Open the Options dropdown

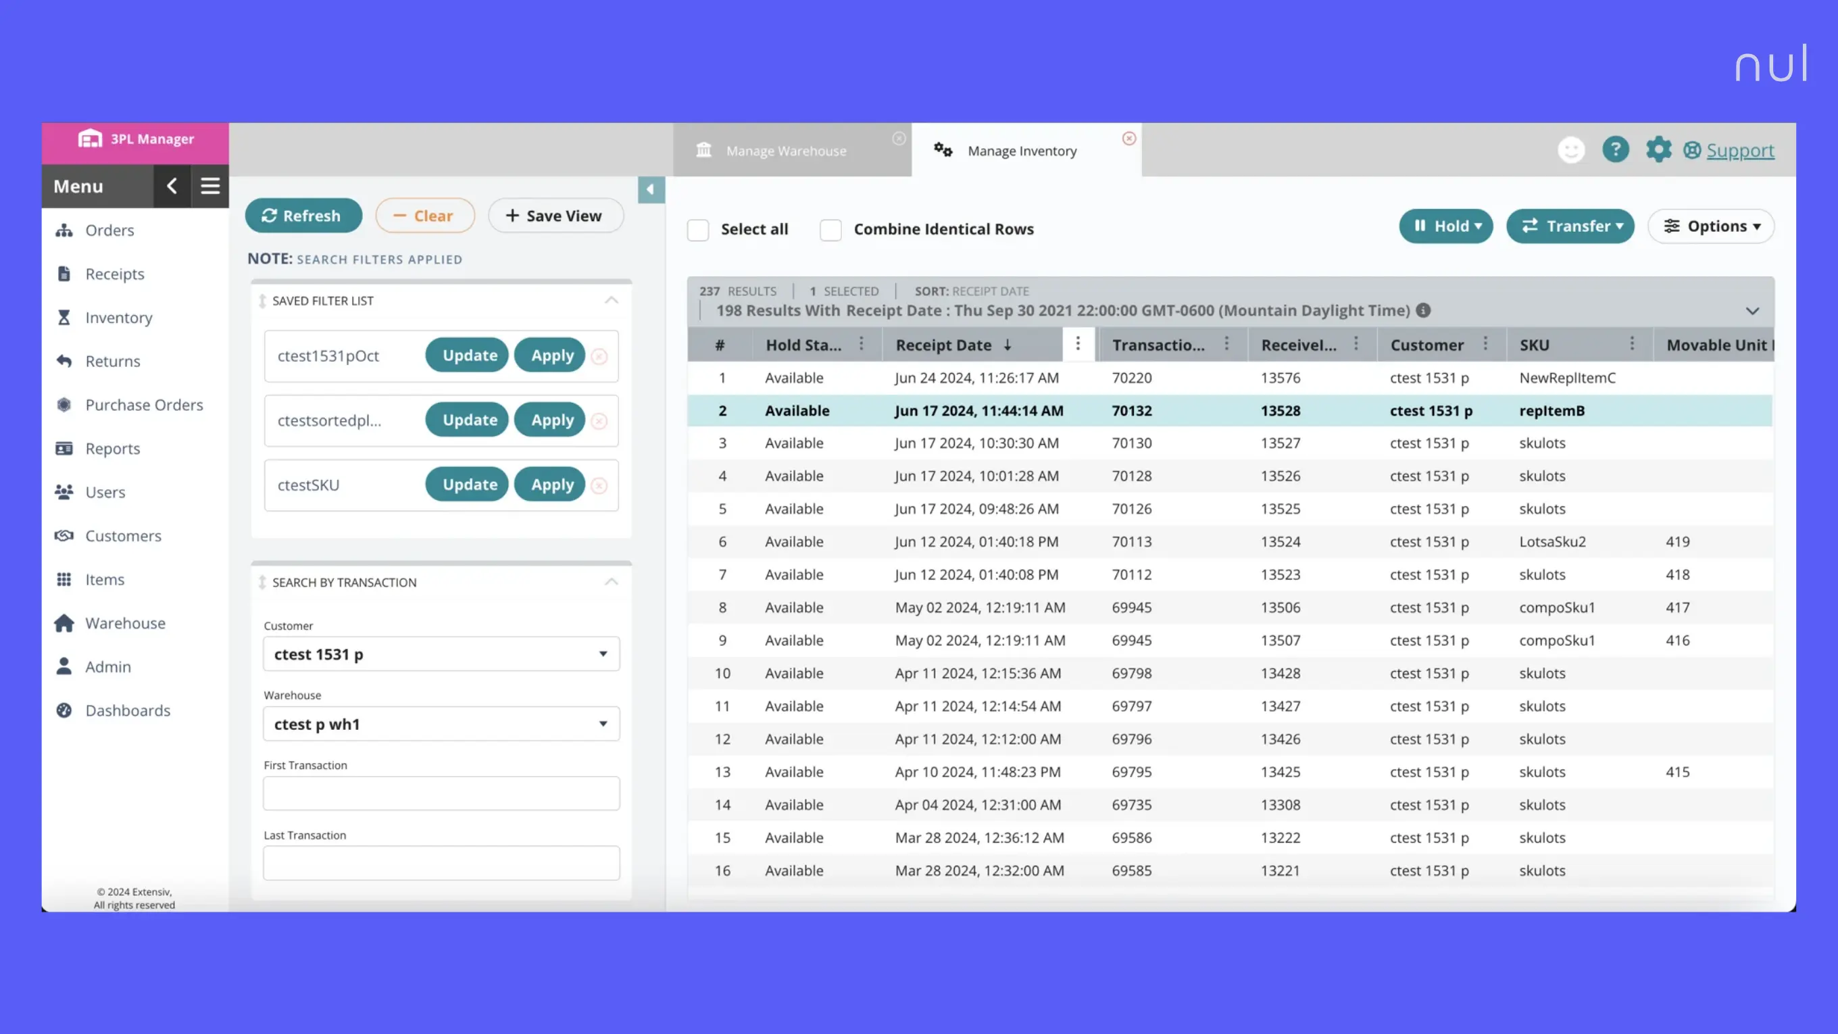(x=1711, y=226)
